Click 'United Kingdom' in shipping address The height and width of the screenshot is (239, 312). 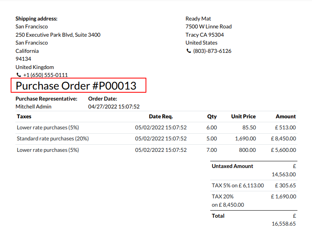pyautogui.click(x=35, y=67)
